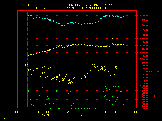Viewport: 162px width, 121px height.
Task: Click the RH(%) humidity axis title
Action: point(152,96)
